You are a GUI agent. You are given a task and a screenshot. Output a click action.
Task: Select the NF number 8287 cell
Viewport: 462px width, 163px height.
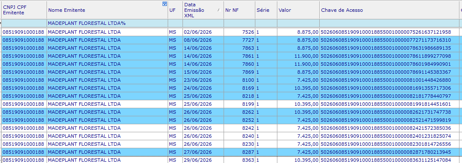pyautogui.click(x=239, y=152)
